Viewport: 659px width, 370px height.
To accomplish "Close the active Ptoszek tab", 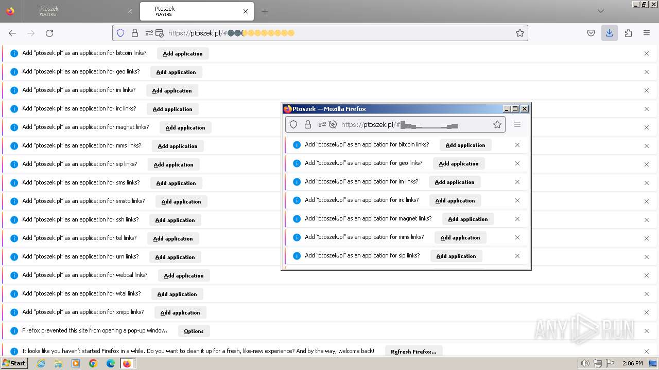I will (x=246, y=11).
